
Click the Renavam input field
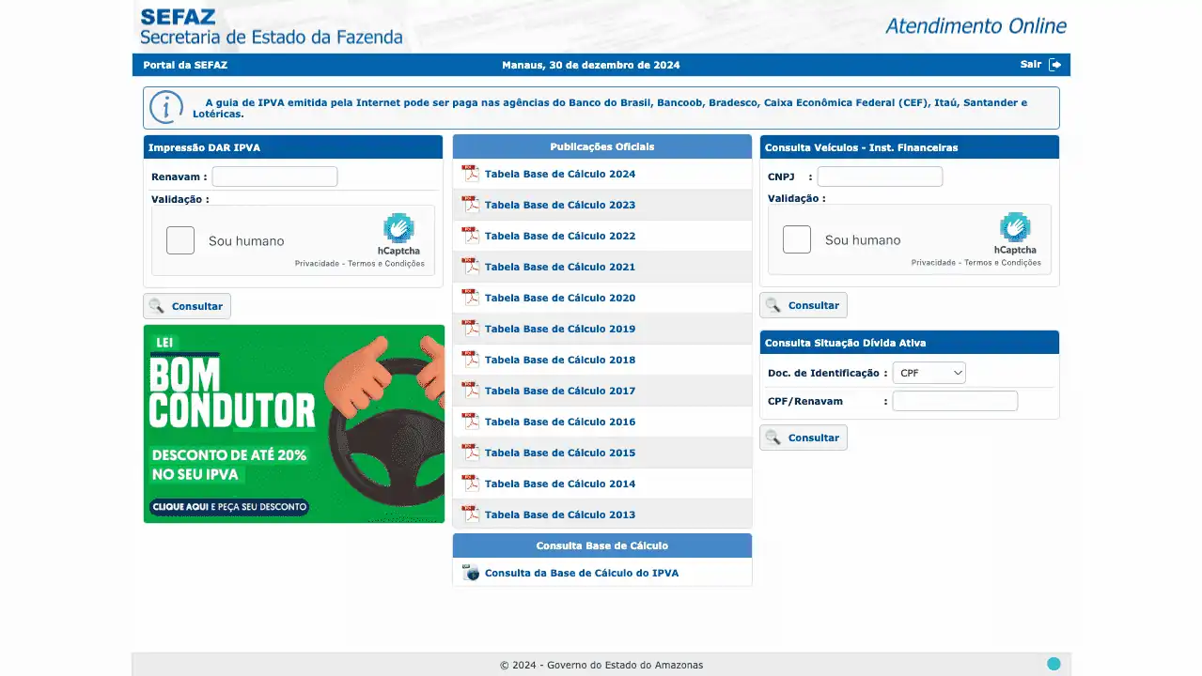pyautogui.click(x=274, y=177)
